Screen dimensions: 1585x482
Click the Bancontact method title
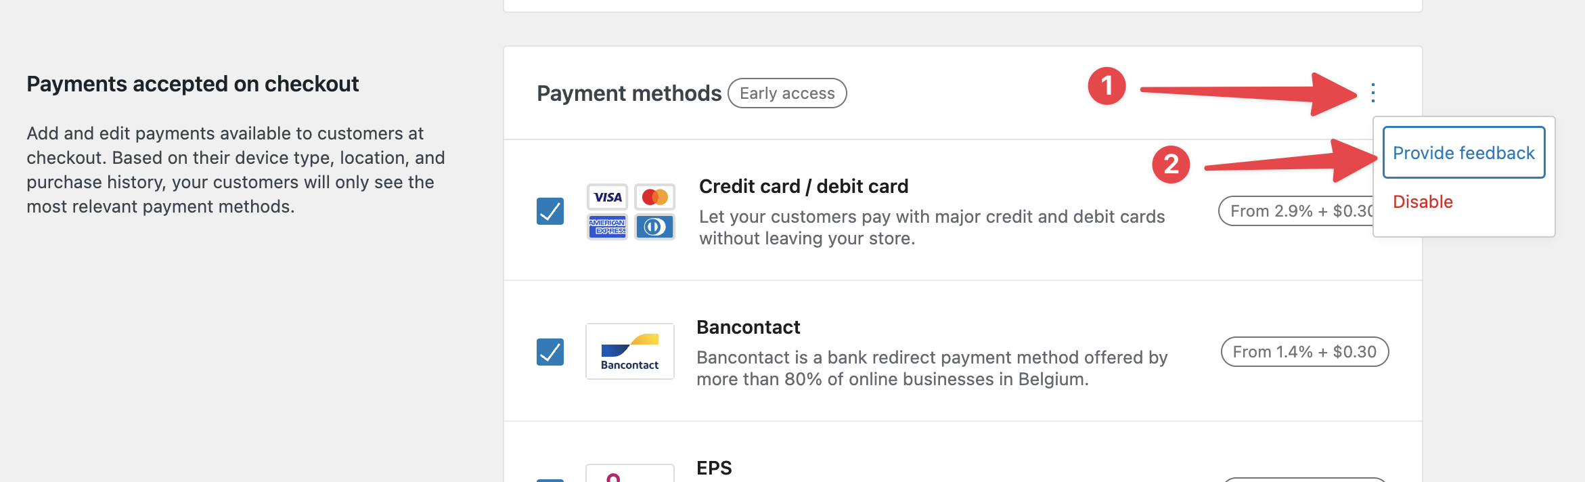(x=748, y=327)
